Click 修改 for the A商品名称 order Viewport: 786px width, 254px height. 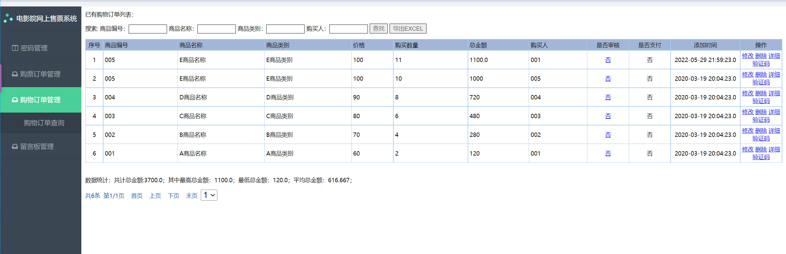point(748,149)
